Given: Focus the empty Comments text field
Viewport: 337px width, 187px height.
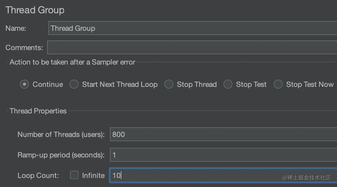Looking at the screenshot, I should [192, 47].
